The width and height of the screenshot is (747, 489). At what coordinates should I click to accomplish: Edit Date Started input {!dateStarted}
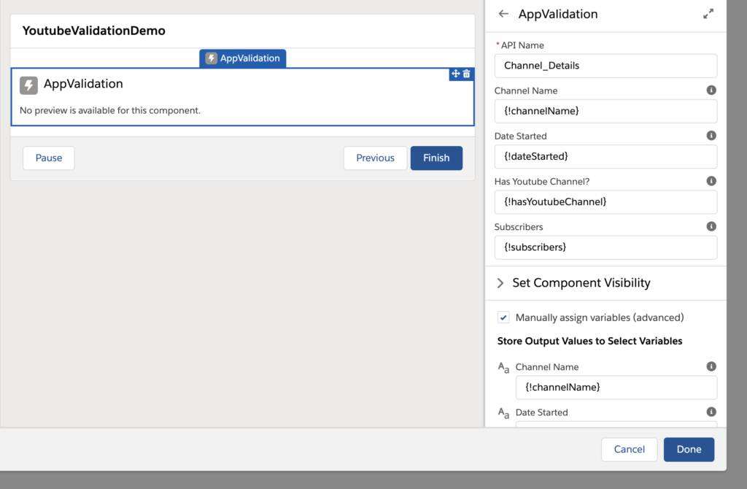click(x=605, y=156)
